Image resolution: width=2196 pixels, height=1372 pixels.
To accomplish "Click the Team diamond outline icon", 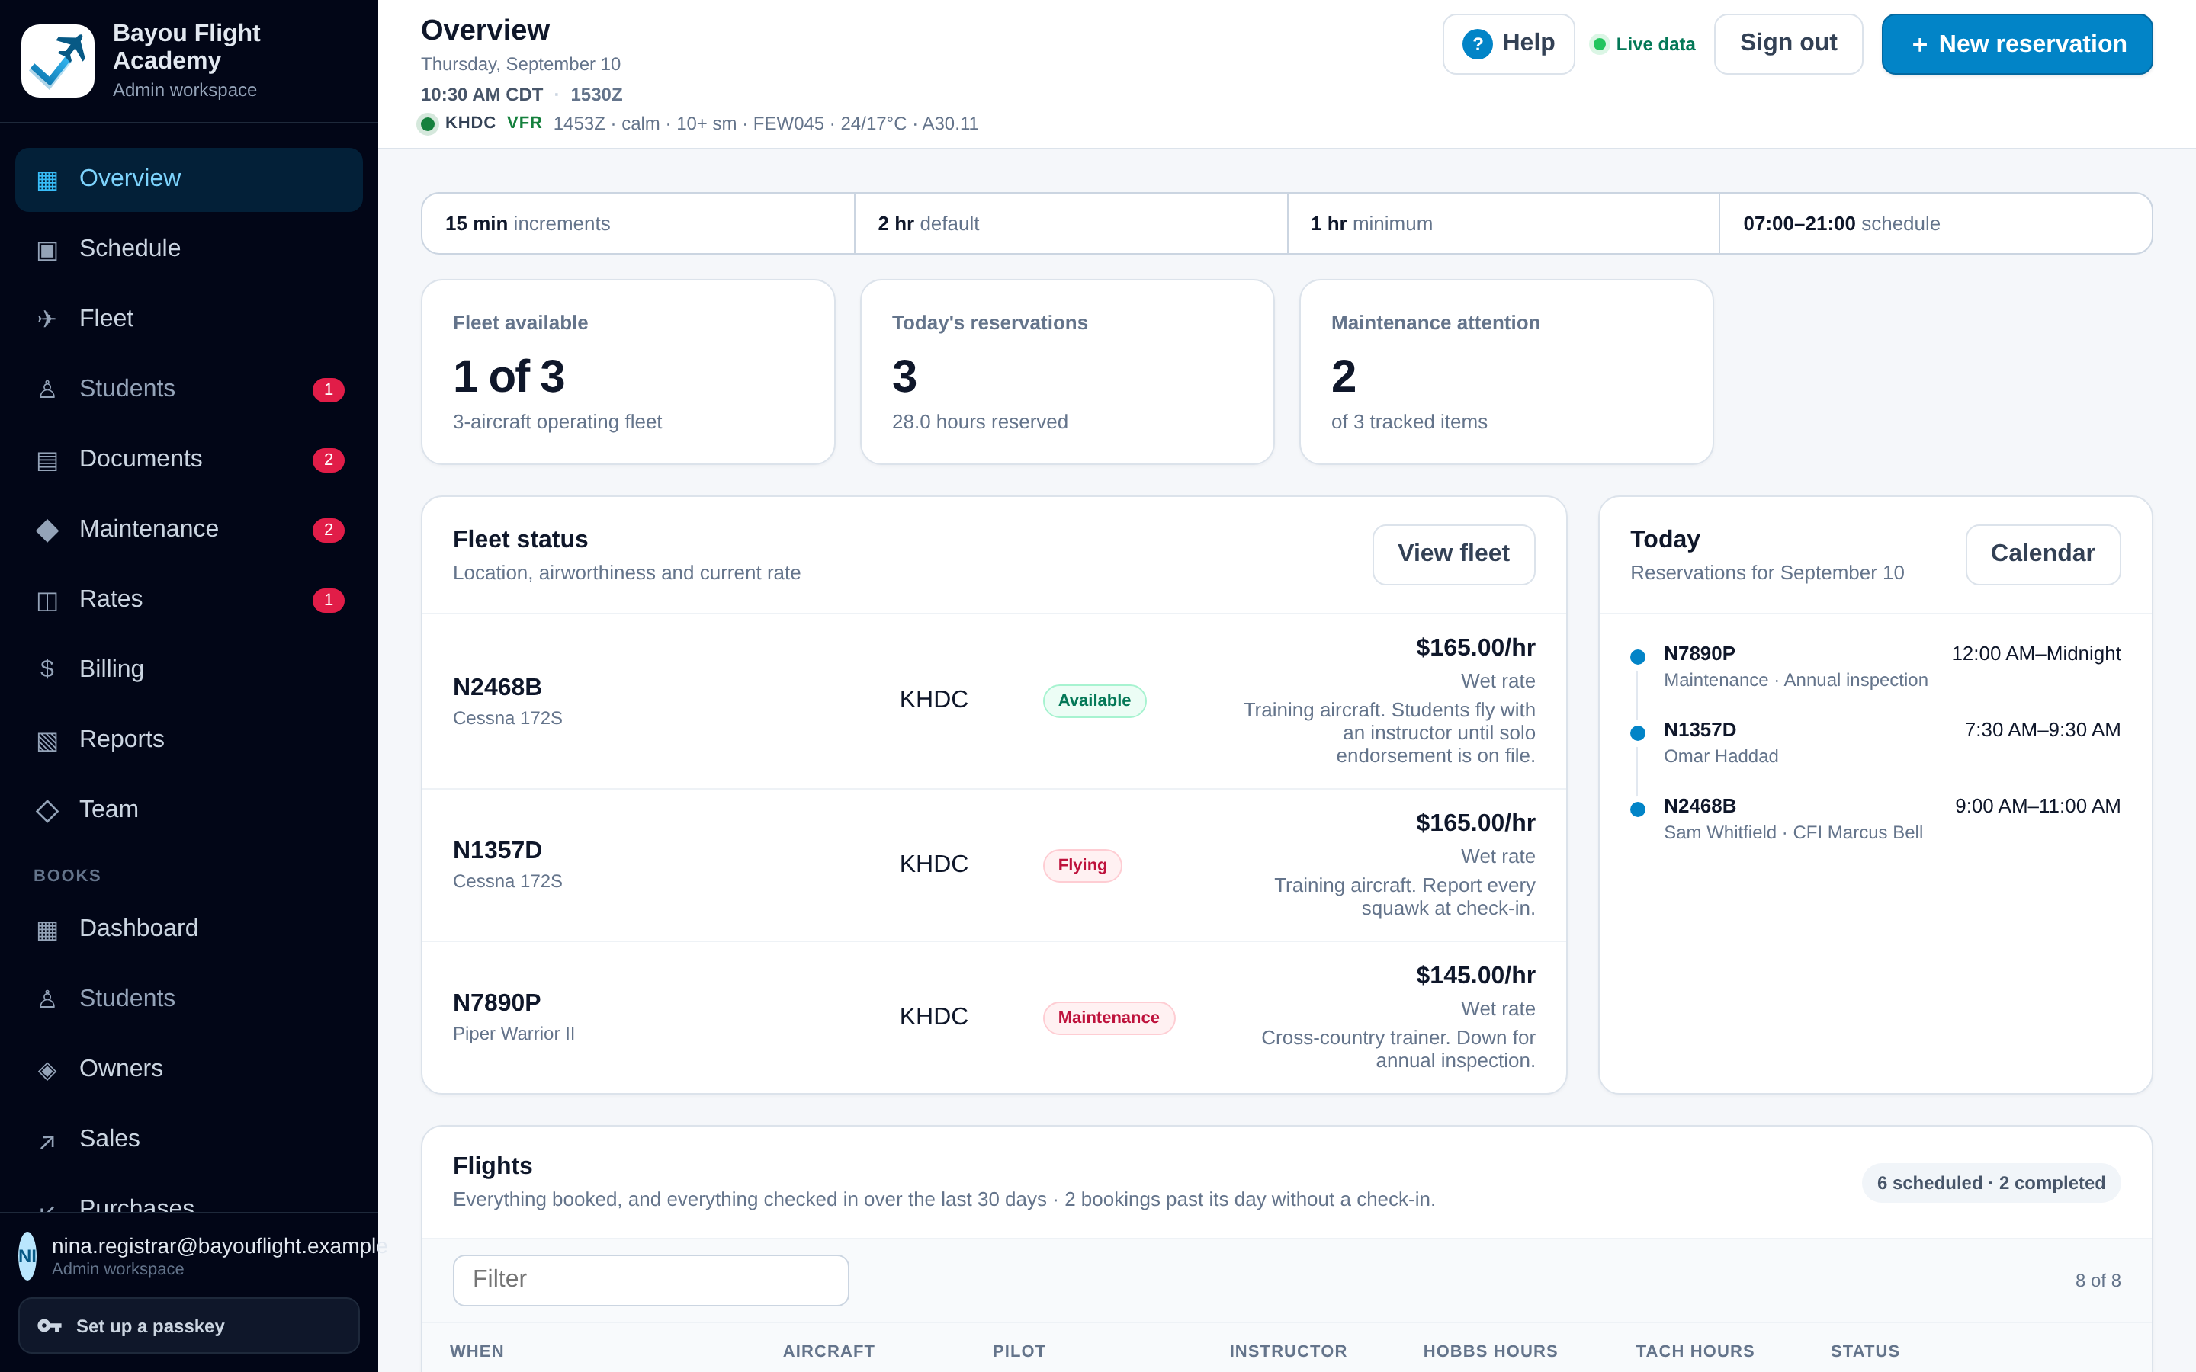I will click(x=47, y=810).
